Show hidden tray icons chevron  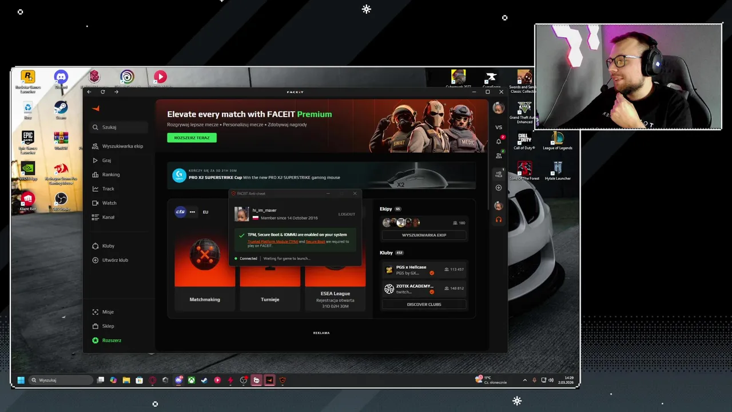pyautogui.click(x=525, y=380)
